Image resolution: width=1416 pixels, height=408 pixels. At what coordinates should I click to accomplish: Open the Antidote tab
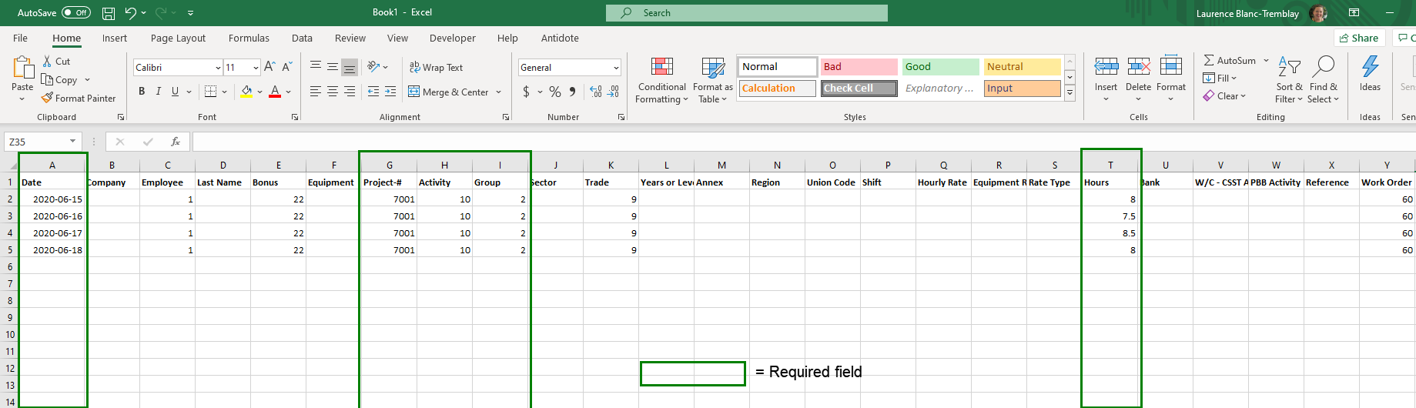[560, 38]
